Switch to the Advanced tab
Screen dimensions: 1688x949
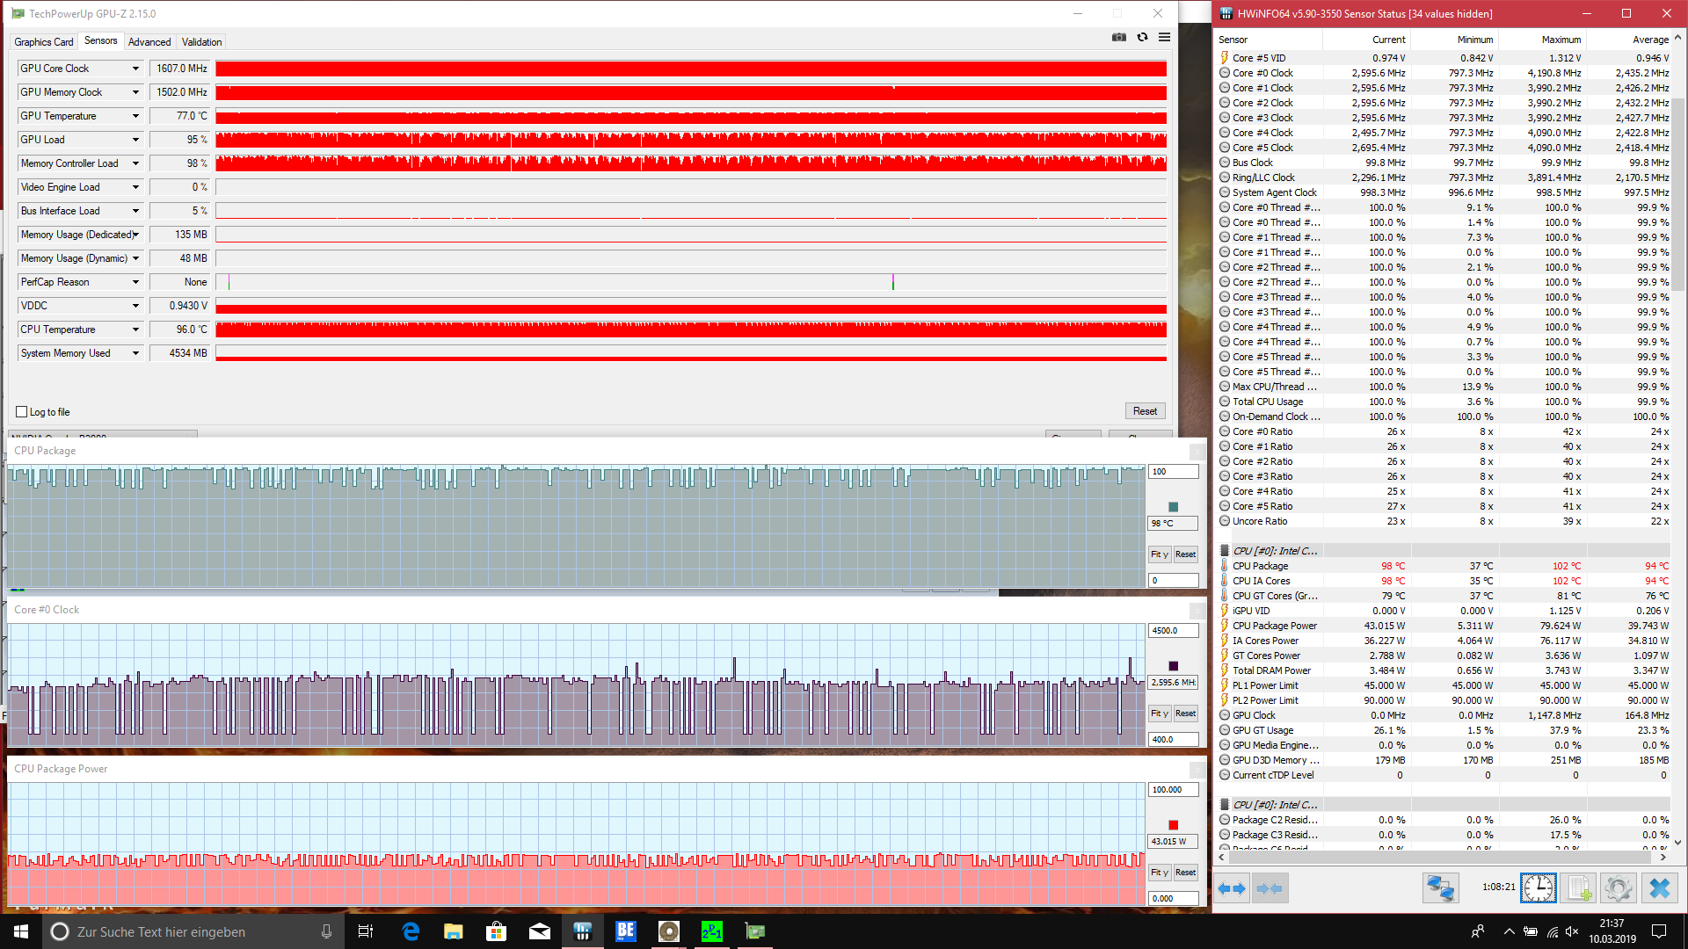point(149,42)
